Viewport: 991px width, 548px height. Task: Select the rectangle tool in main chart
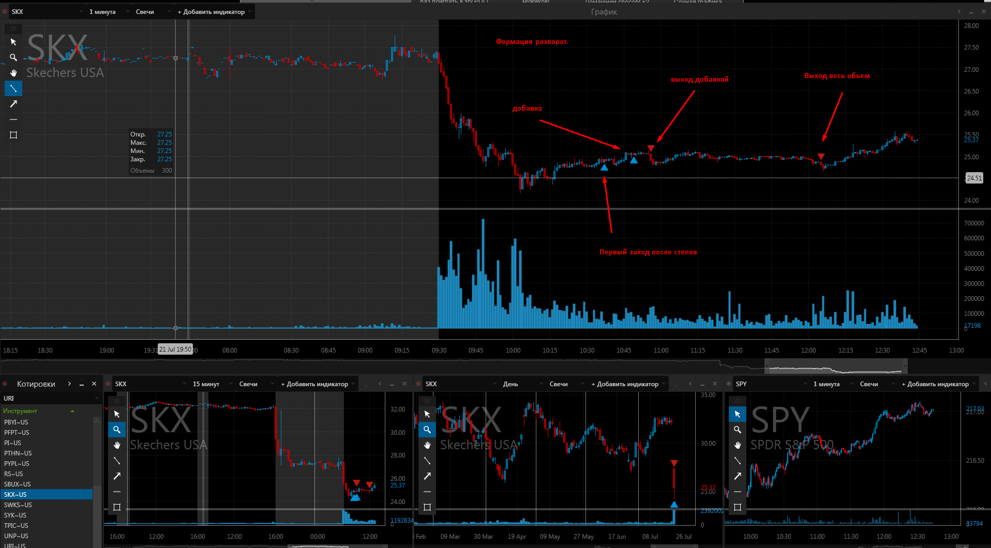pyautogui.click(x=13, y=135)
